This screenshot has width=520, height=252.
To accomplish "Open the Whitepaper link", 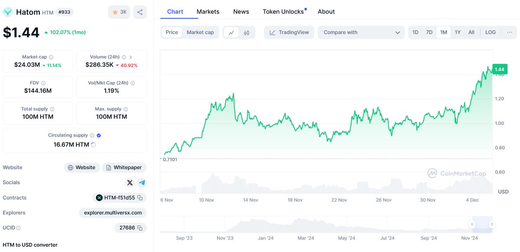I will pos(124,168).
